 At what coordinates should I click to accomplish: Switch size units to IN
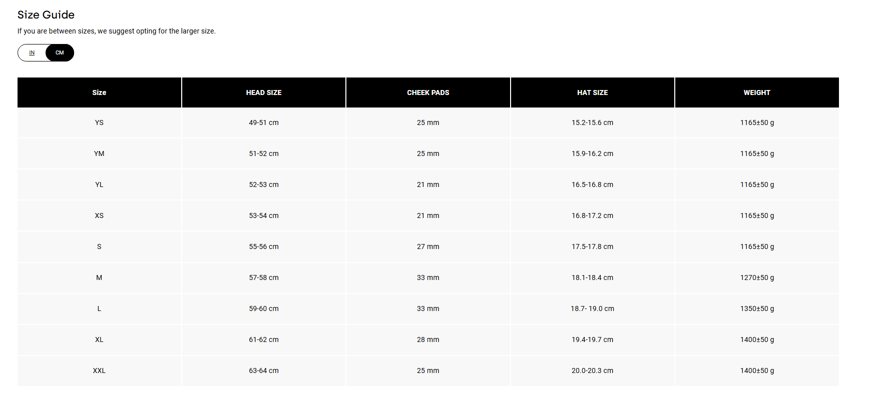click(x=32, y=53)
